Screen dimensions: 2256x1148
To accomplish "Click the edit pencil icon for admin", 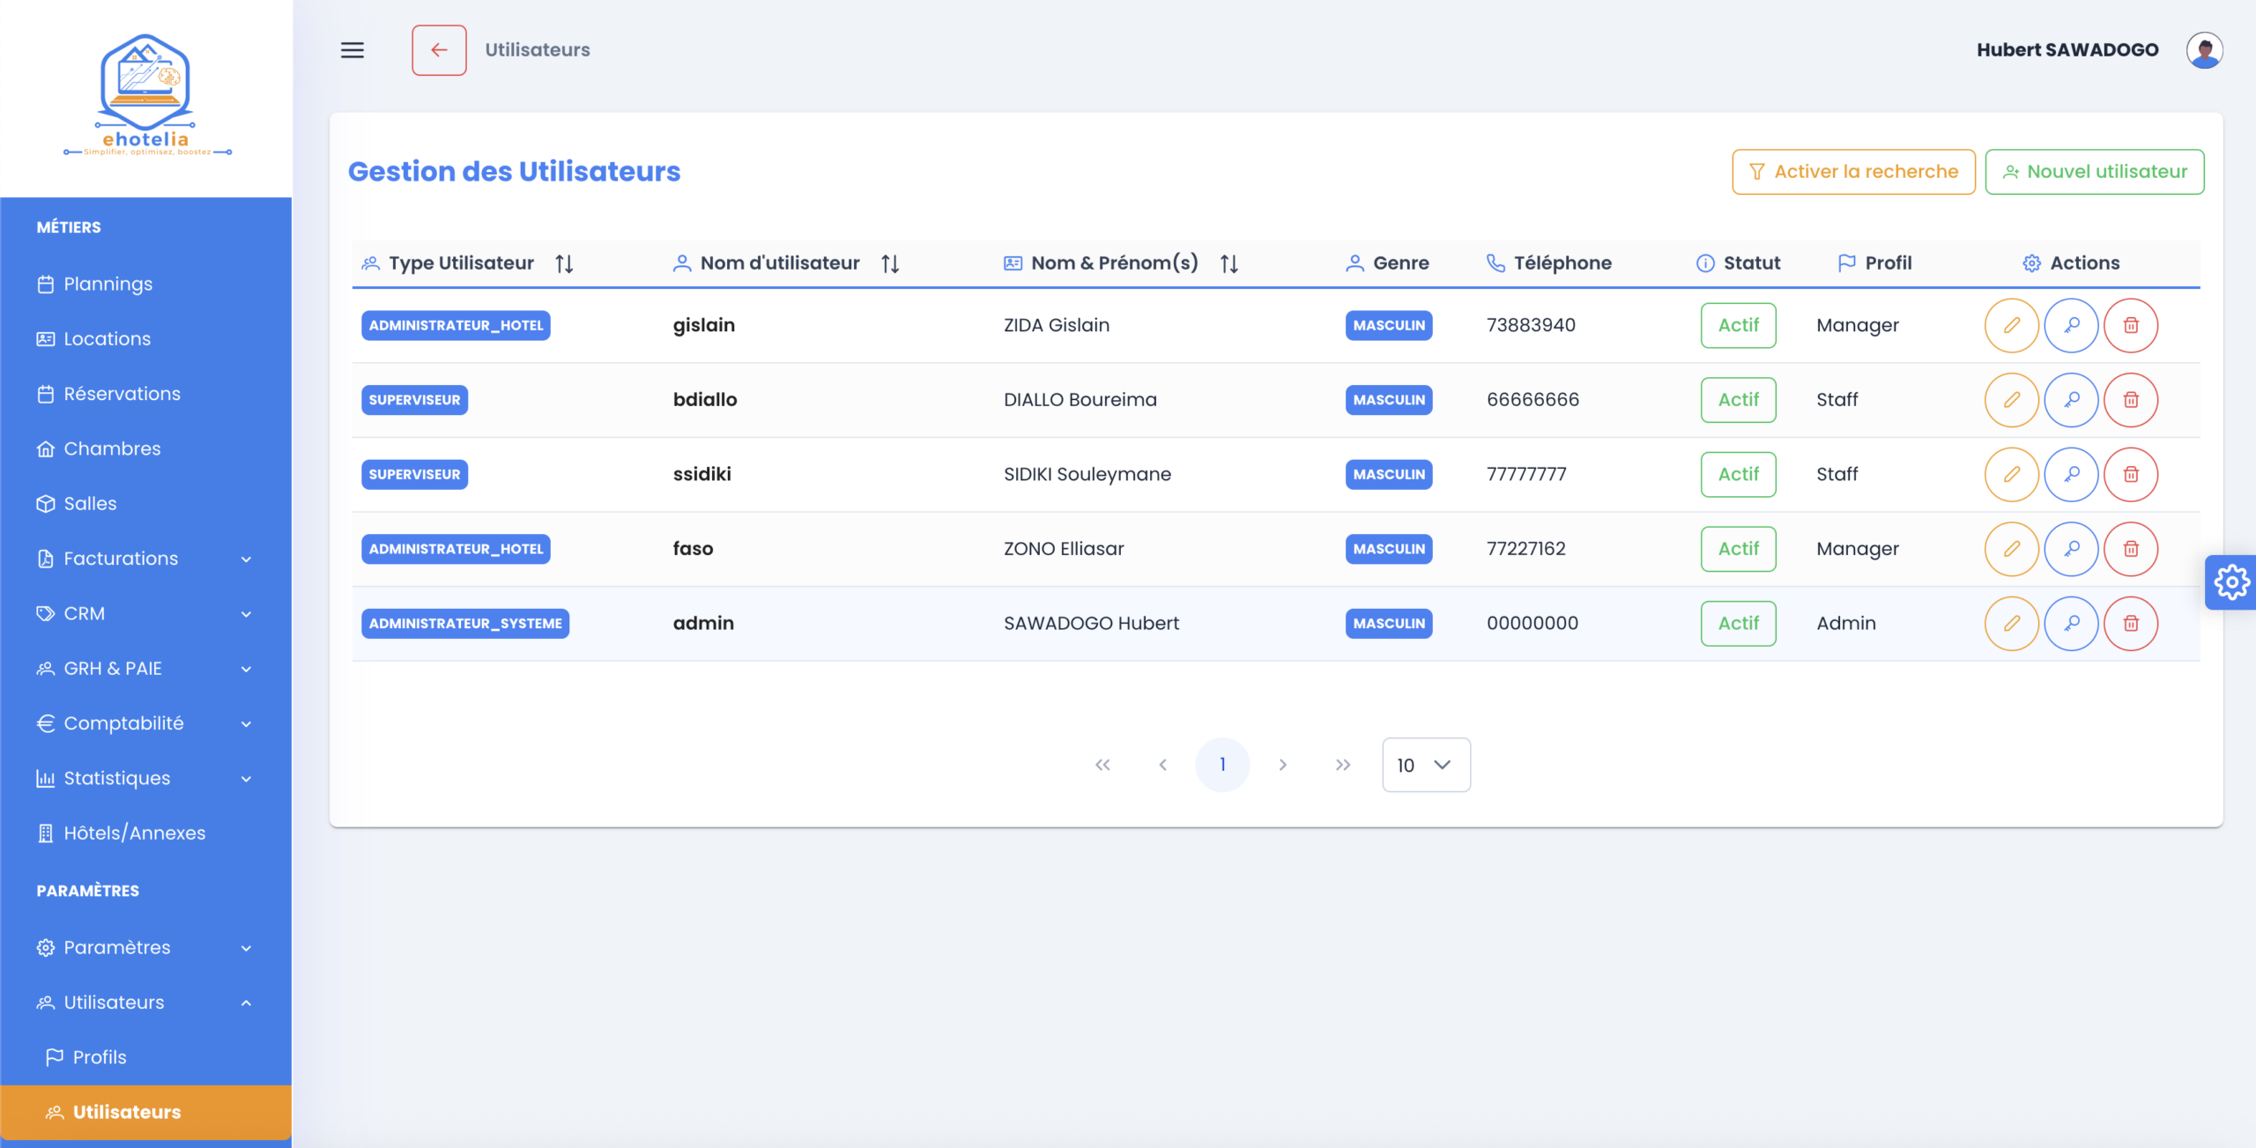I will click(2011, 623).
